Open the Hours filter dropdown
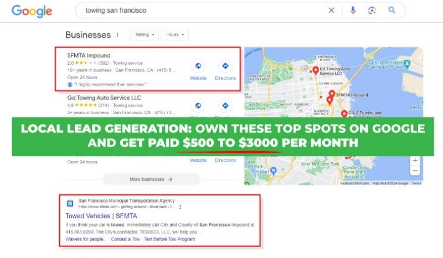This screenshot has height=258, width=443. (174, 34)
